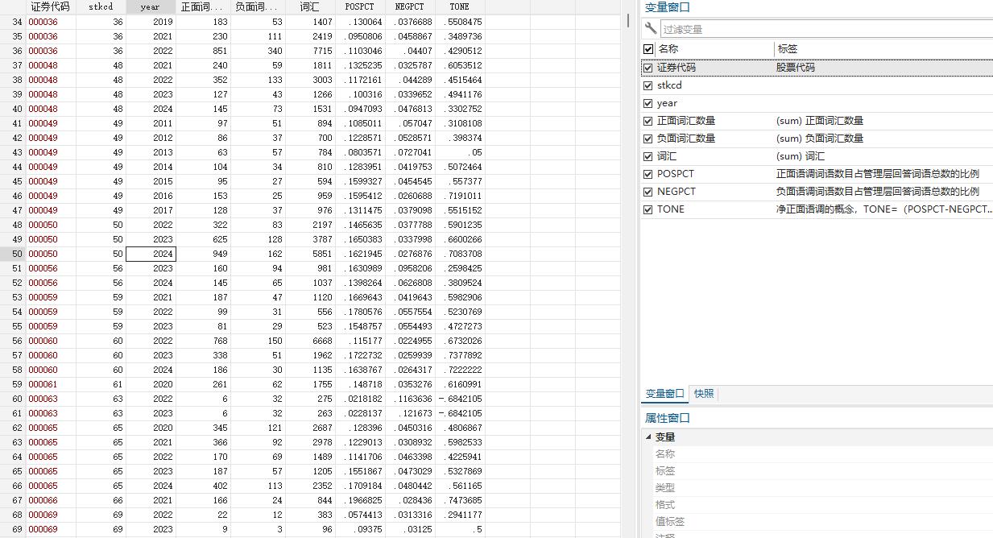Click the label (sum) 负面词汇数量

(x=820, y=139)
